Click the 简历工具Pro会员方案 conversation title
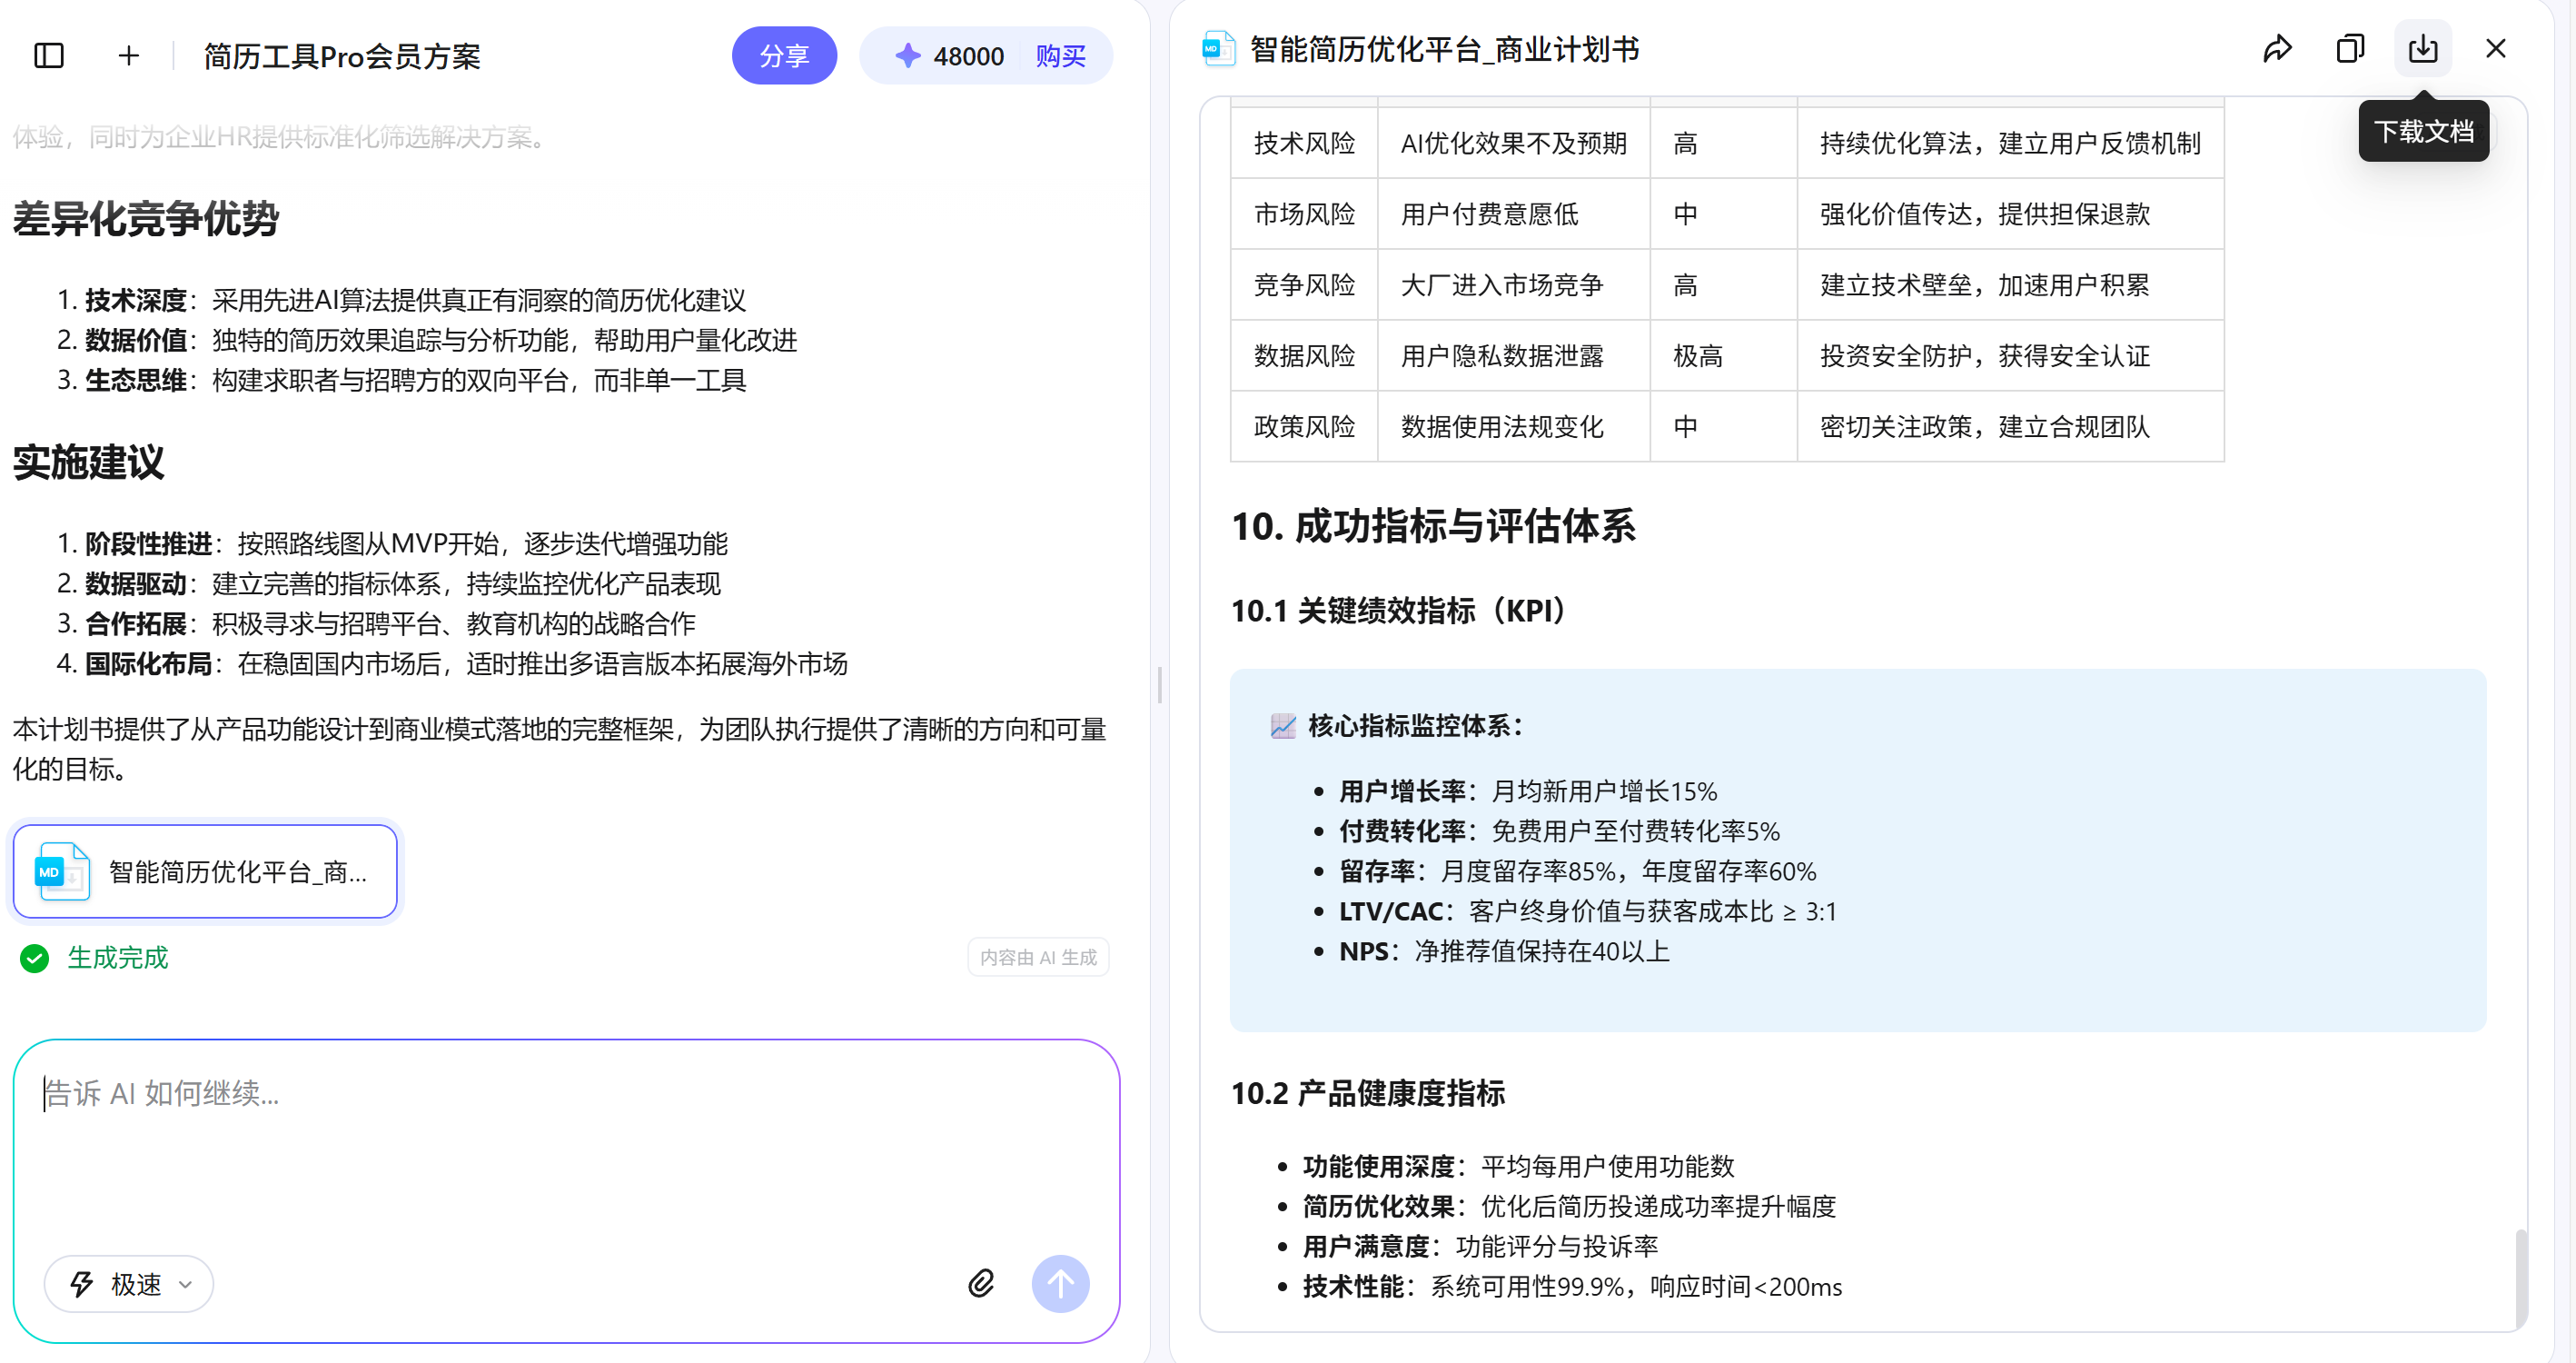Image resolution: width=2576 pixels, height=1363 pixels. coord(342,56)
